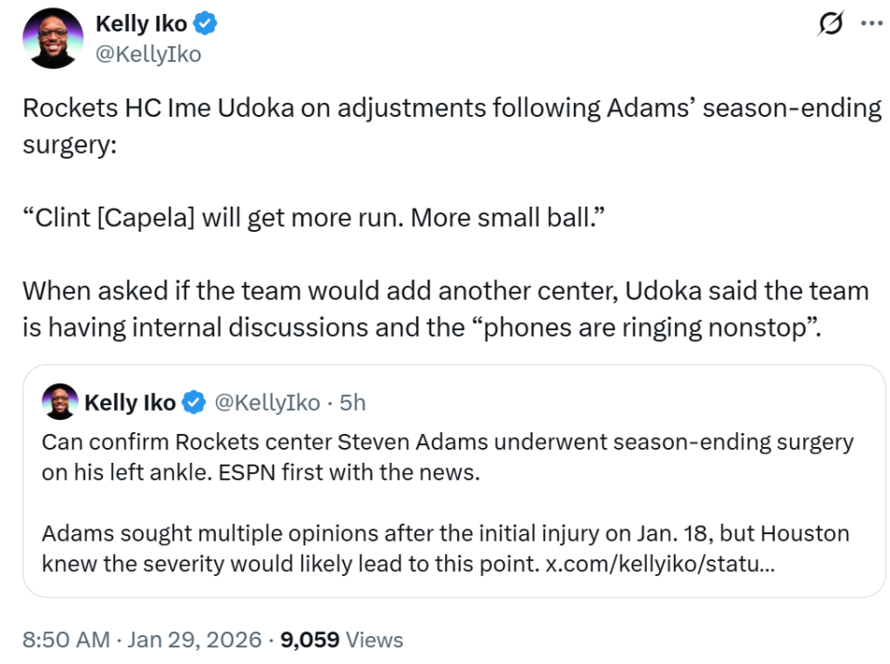Click the 5h timestamp on the quoted tweet
The image size is (890, 664).
(x=353, y=402)
